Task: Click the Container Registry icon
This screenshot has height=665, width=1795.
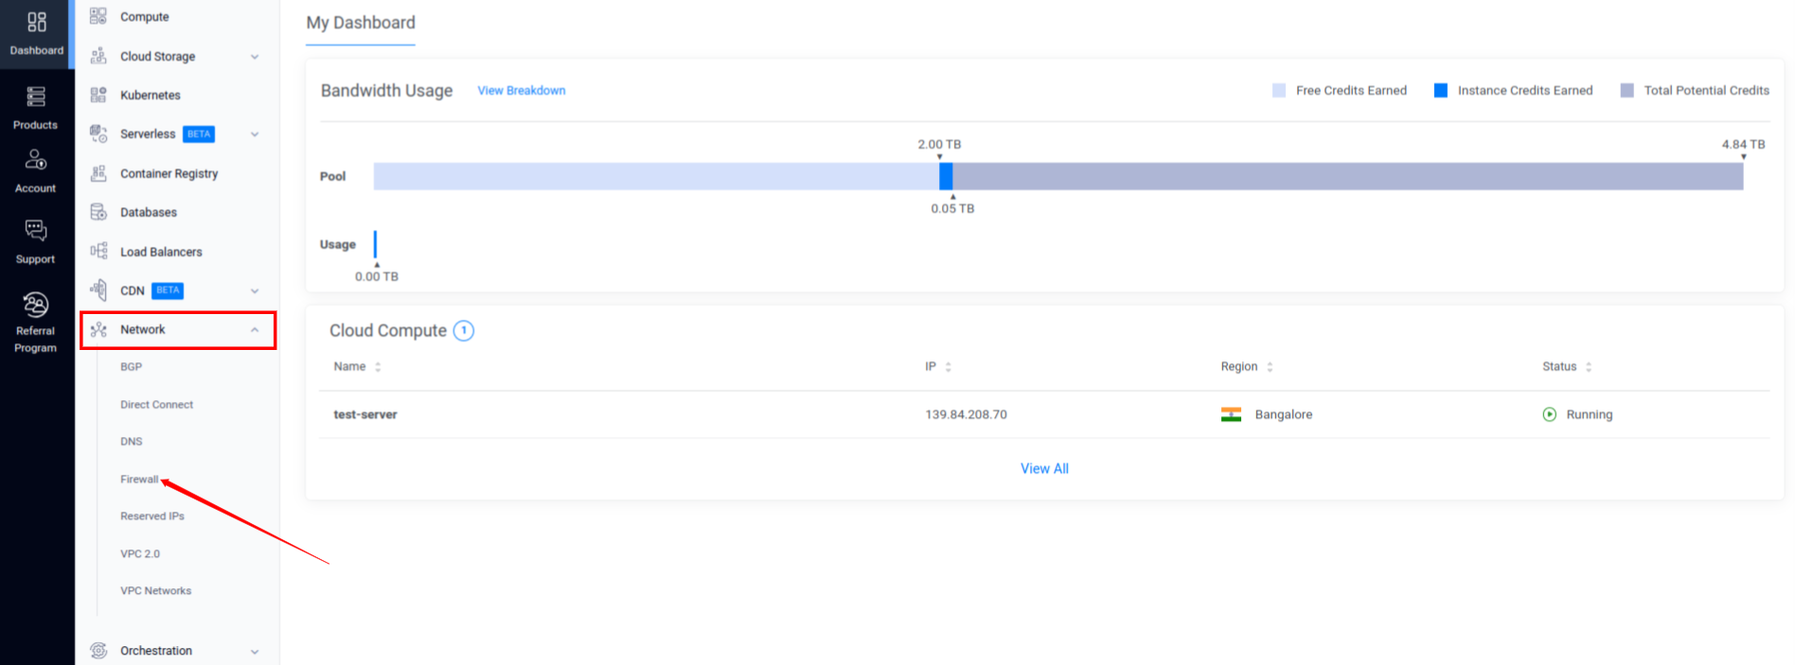Action: [x=98, y=173]
